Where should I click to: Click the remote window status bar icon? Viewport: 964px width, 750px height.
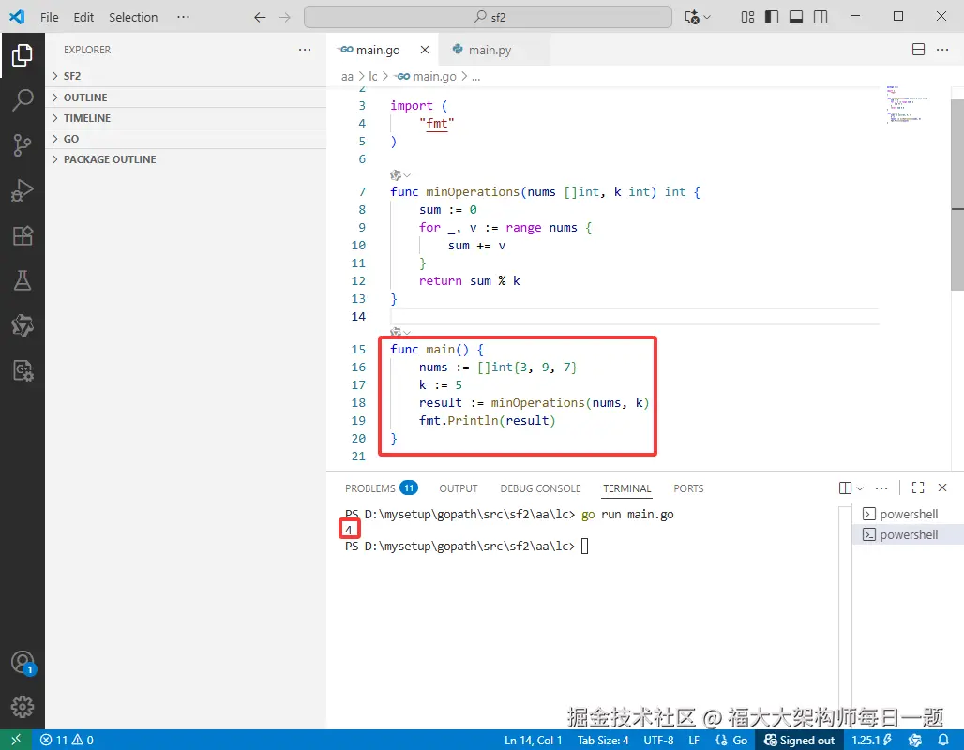click(x=16, y=740)
